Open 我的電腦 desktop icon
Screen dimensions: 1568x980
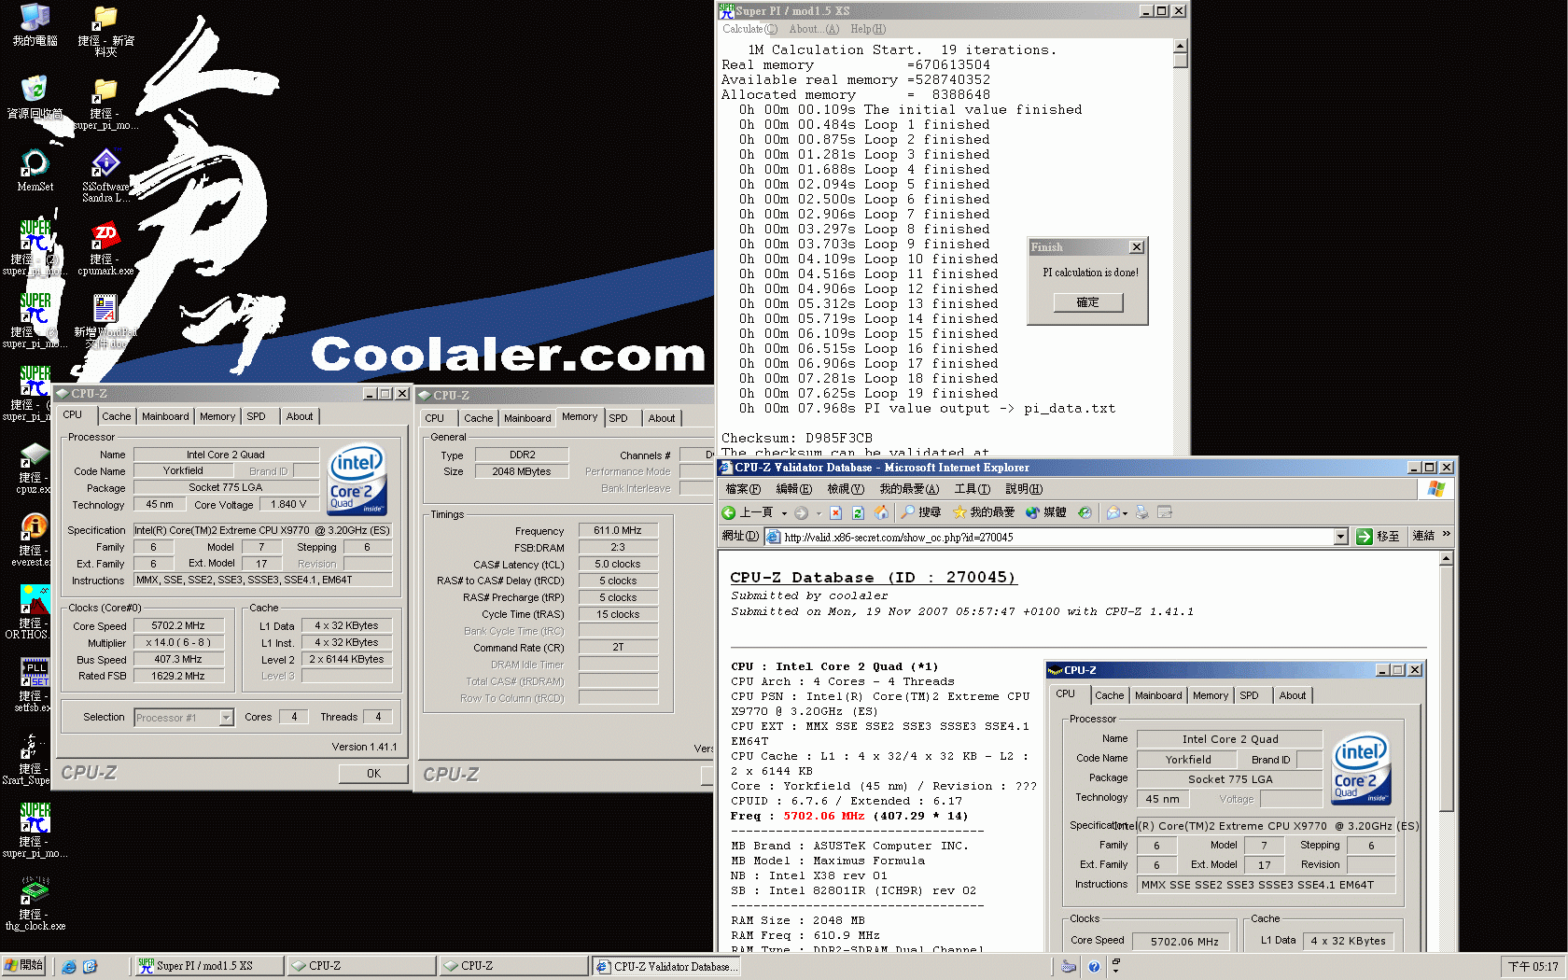click(x=35, y=25)
